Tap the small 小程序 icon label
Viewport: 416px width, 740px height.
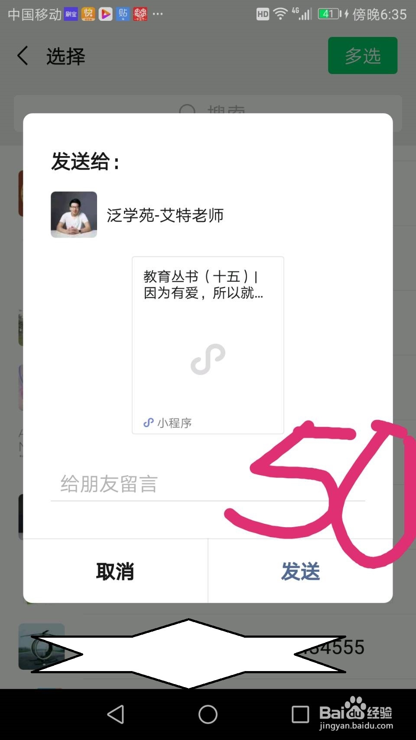[168, 423]
